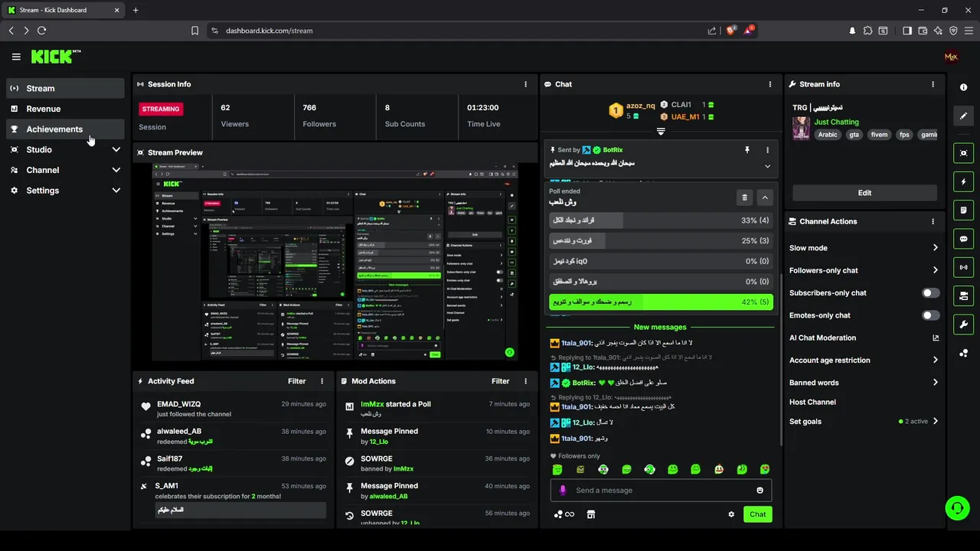This screenshot has width=980, height=551.
Task: Click the channel points icon in right sidebar
Action: (x=963, y=353)
